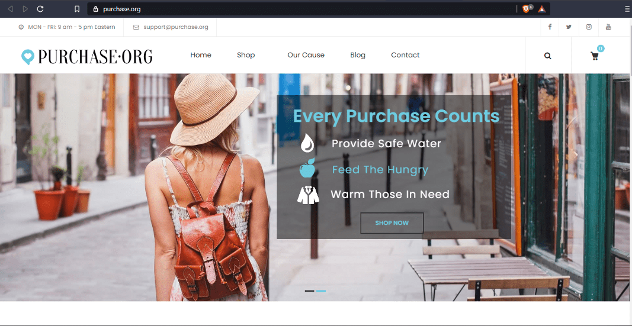
Task: Open the Brave Rewards triangle icon
Action: point(542,9)
